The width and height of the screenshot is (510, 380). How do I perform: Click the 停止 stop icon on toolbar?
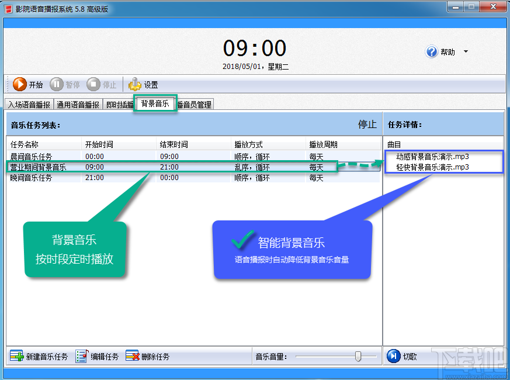pos(93,84)
